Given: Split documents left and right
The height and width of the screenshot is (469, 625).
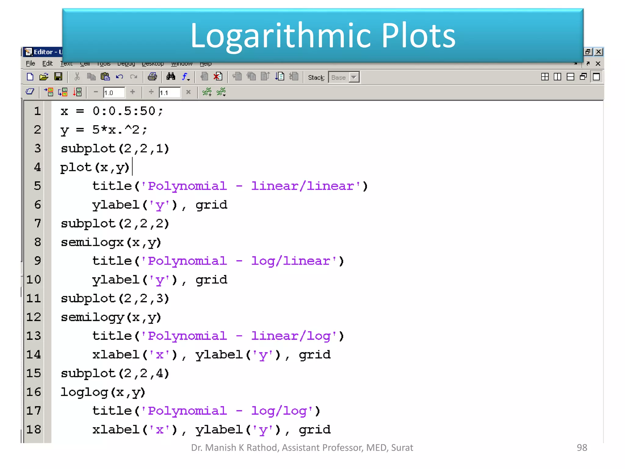Looking at the screenshot, I should (x=557, y=77).
